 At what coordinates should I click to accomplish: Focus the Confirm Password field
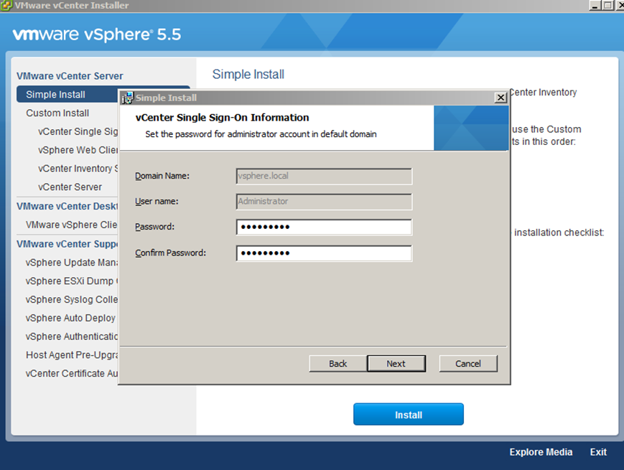324,253
